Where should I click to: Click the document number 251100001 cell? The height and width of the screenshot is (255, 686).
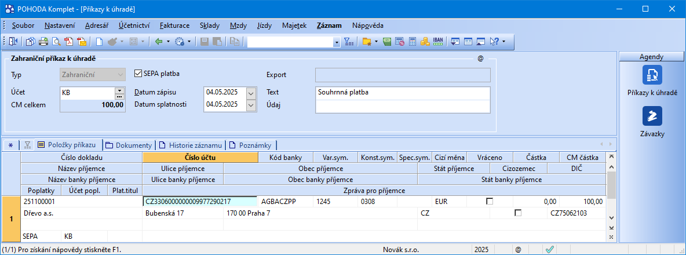(x=81, y=202)
